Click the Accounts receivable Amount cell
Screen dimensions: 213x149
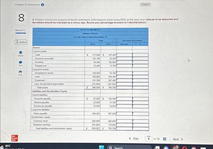click(x=124, y=59)
